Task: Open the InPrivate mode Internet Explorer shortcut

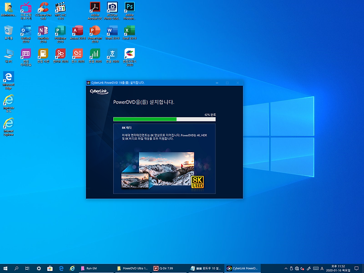Action: click(x=9, y=104)
